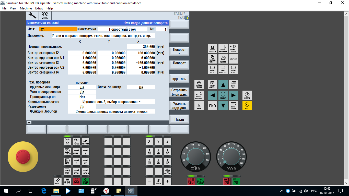Click the REF.POINT mode key

86,141
